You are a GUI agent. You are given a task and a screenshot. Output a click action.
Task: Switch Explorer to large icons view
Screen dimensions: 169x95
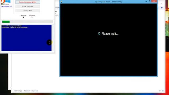pyautogui.click(x=163, y=91)
